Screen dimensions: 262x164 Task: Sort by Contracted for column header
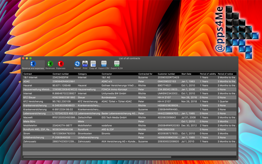[147, 74]
